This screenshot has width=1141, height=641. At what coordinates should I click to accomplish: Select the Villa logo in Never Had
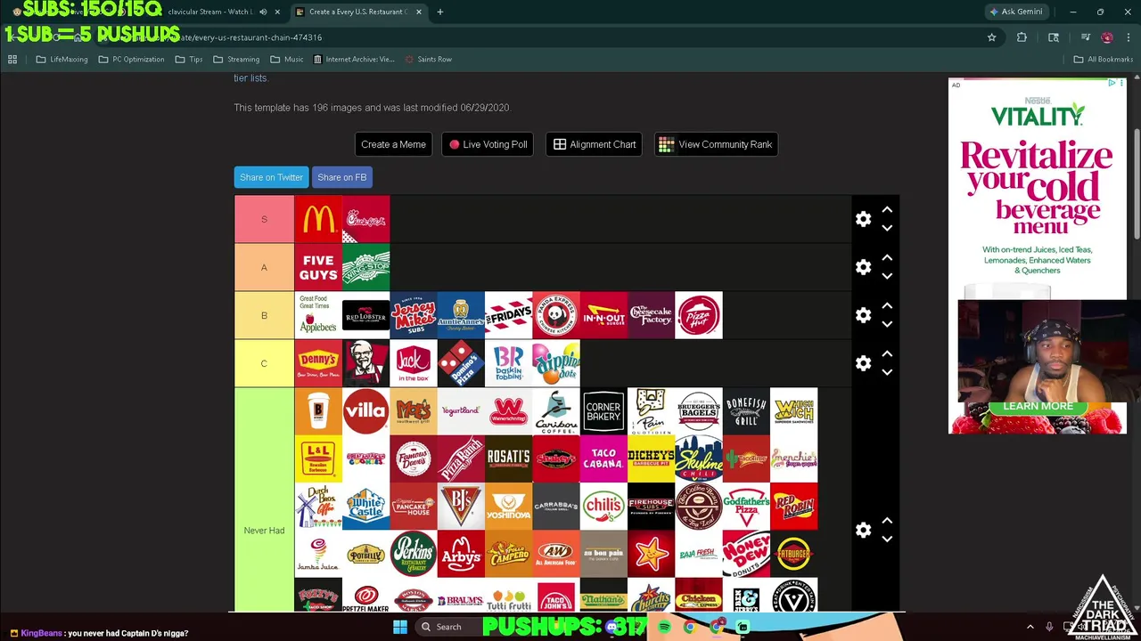tap(366, 411)
